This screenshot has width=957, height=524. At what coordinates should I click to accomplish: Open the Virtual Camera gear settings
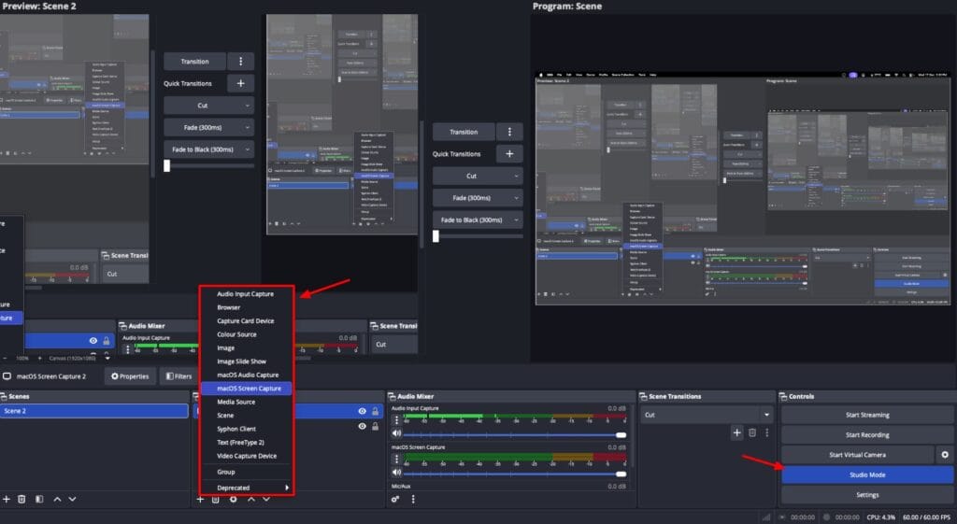tap(945, 455)
